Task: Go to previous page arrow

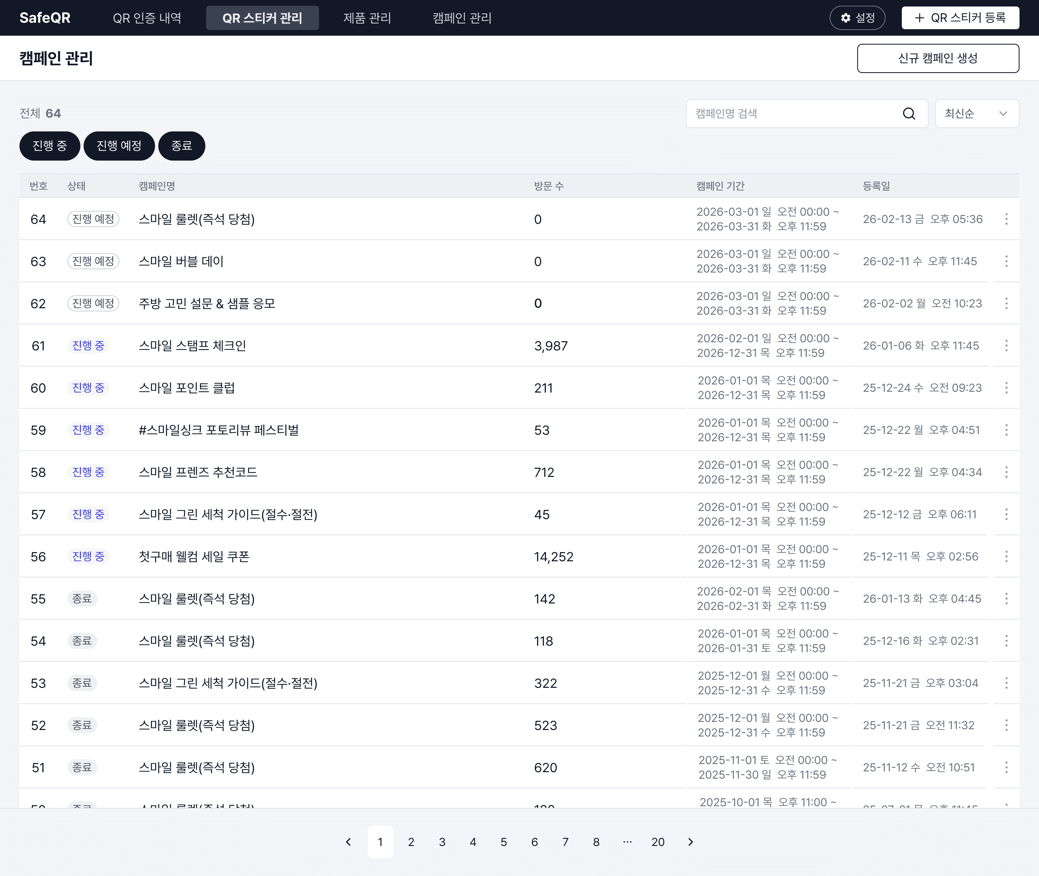Action: [348, 842]
